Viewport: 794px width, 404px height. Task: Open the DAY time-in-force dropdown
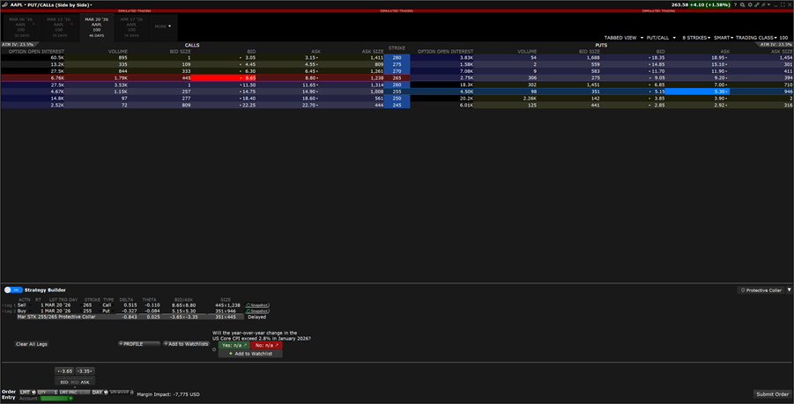[x=100, y=392]
